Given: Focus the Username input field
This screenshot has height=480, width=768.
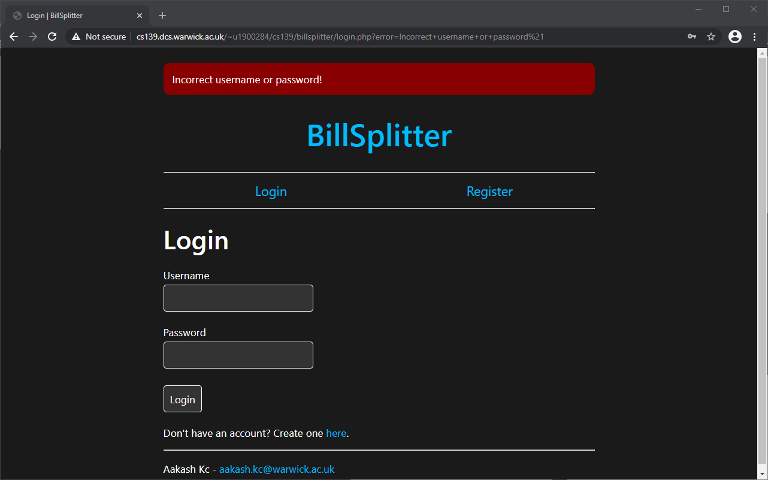Looking at the screenshot, I should tap(238, 298).
